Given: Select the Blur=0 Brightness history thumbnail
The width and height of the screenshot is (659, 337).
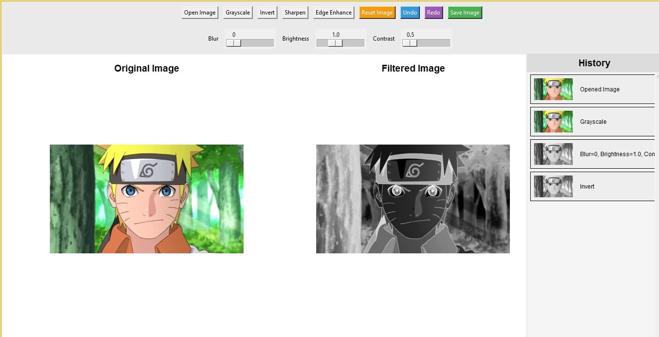Looking at the screenshot, I should point(553,154).
